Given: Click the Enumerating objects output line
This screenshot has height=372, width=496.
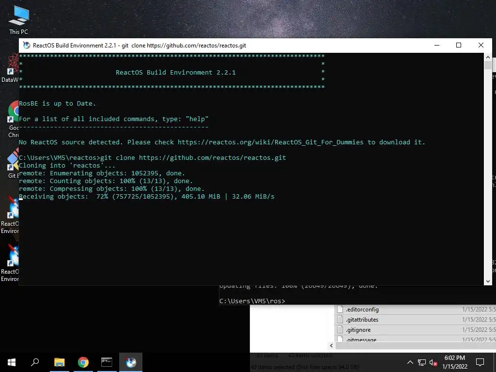Looking at the screenshot, I should 102,173.
